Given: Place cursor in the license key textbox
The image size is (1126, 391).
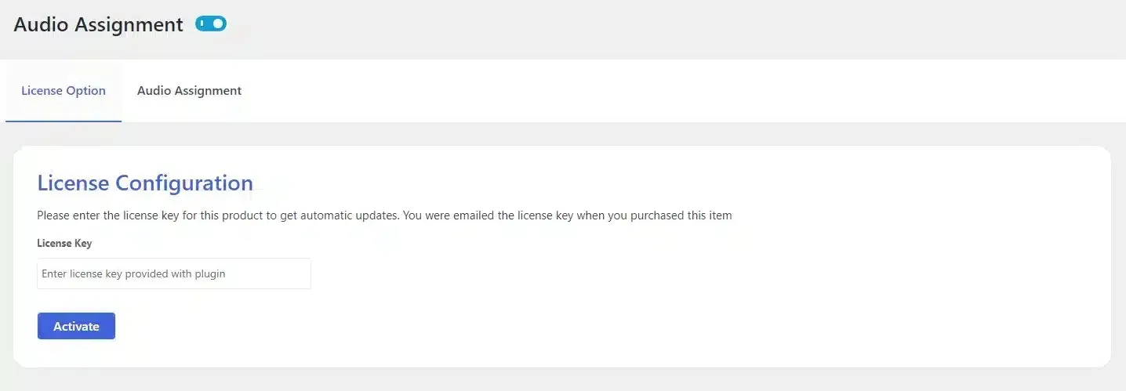Looking at the screenshot, I should point(174,274).
